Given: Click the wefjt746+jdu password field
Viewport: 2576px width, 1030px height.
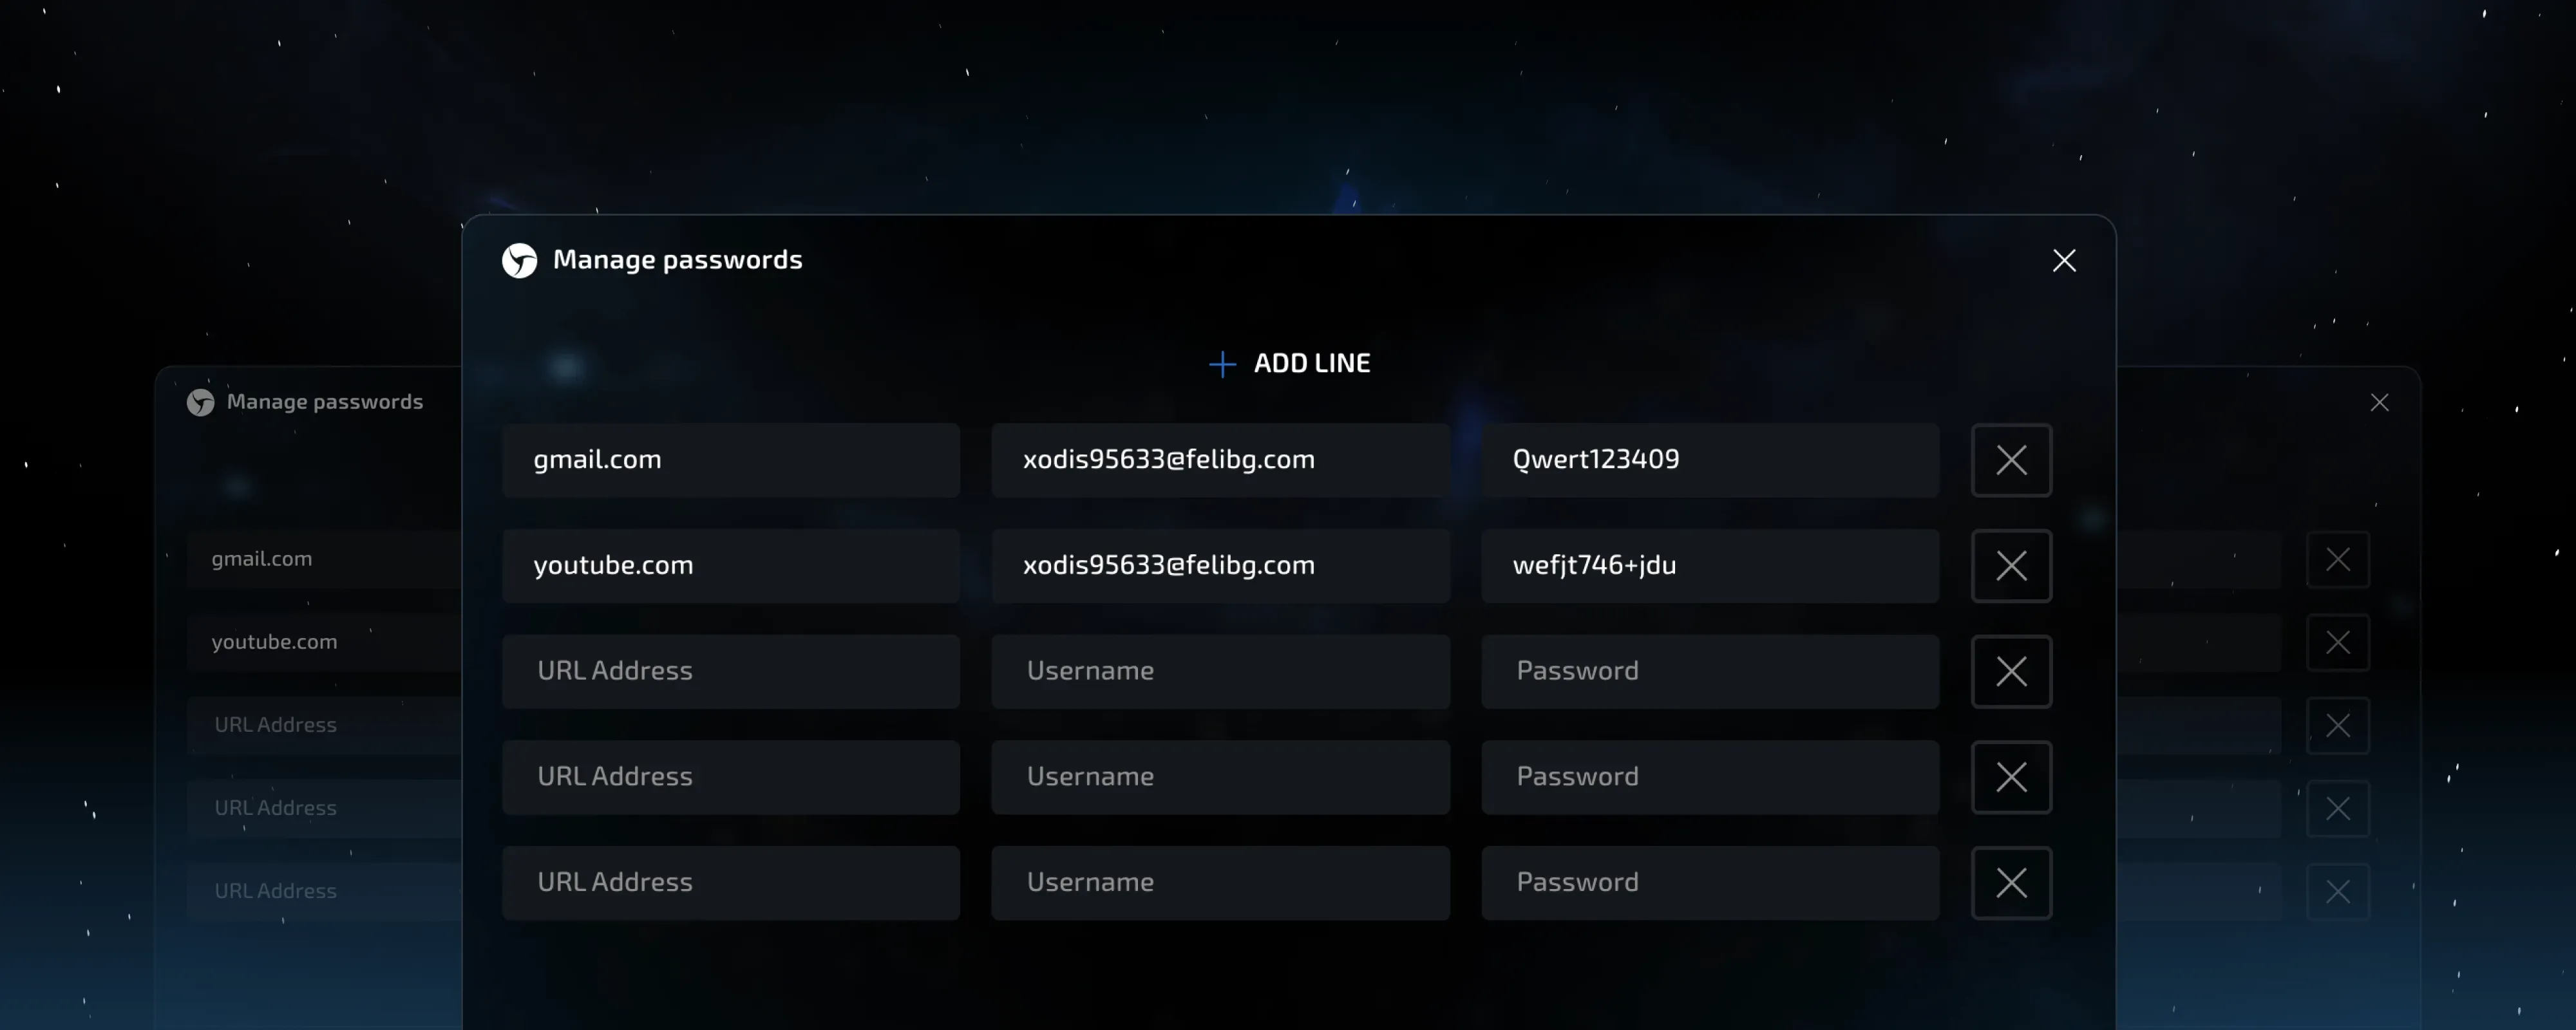Looking at the screenshot, I should (x=1710, y=566).
